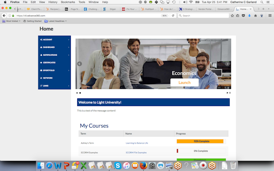Open Skype from the dock

[x=118, y=165]
